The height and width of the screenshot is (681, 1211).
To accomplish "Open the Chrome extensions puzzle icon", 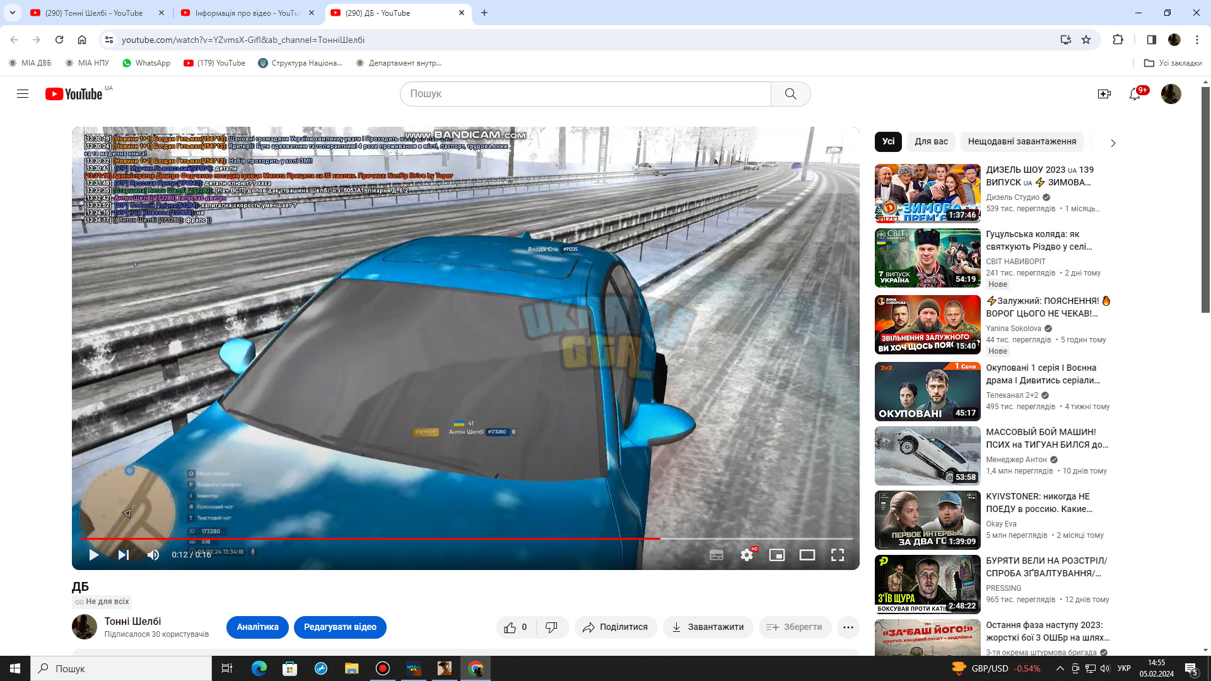I will (1118, 40).
